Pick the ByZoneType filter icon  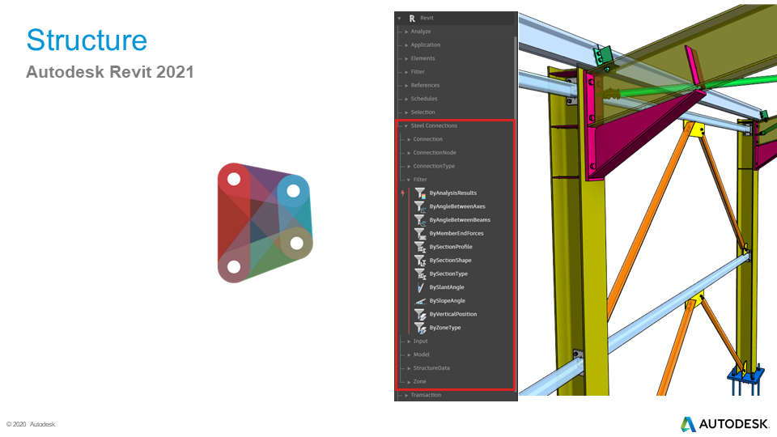click(420, 328)
